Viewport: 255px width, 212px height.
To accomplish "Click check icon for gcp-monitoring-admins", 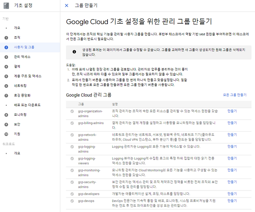I will tap(72, 170).
